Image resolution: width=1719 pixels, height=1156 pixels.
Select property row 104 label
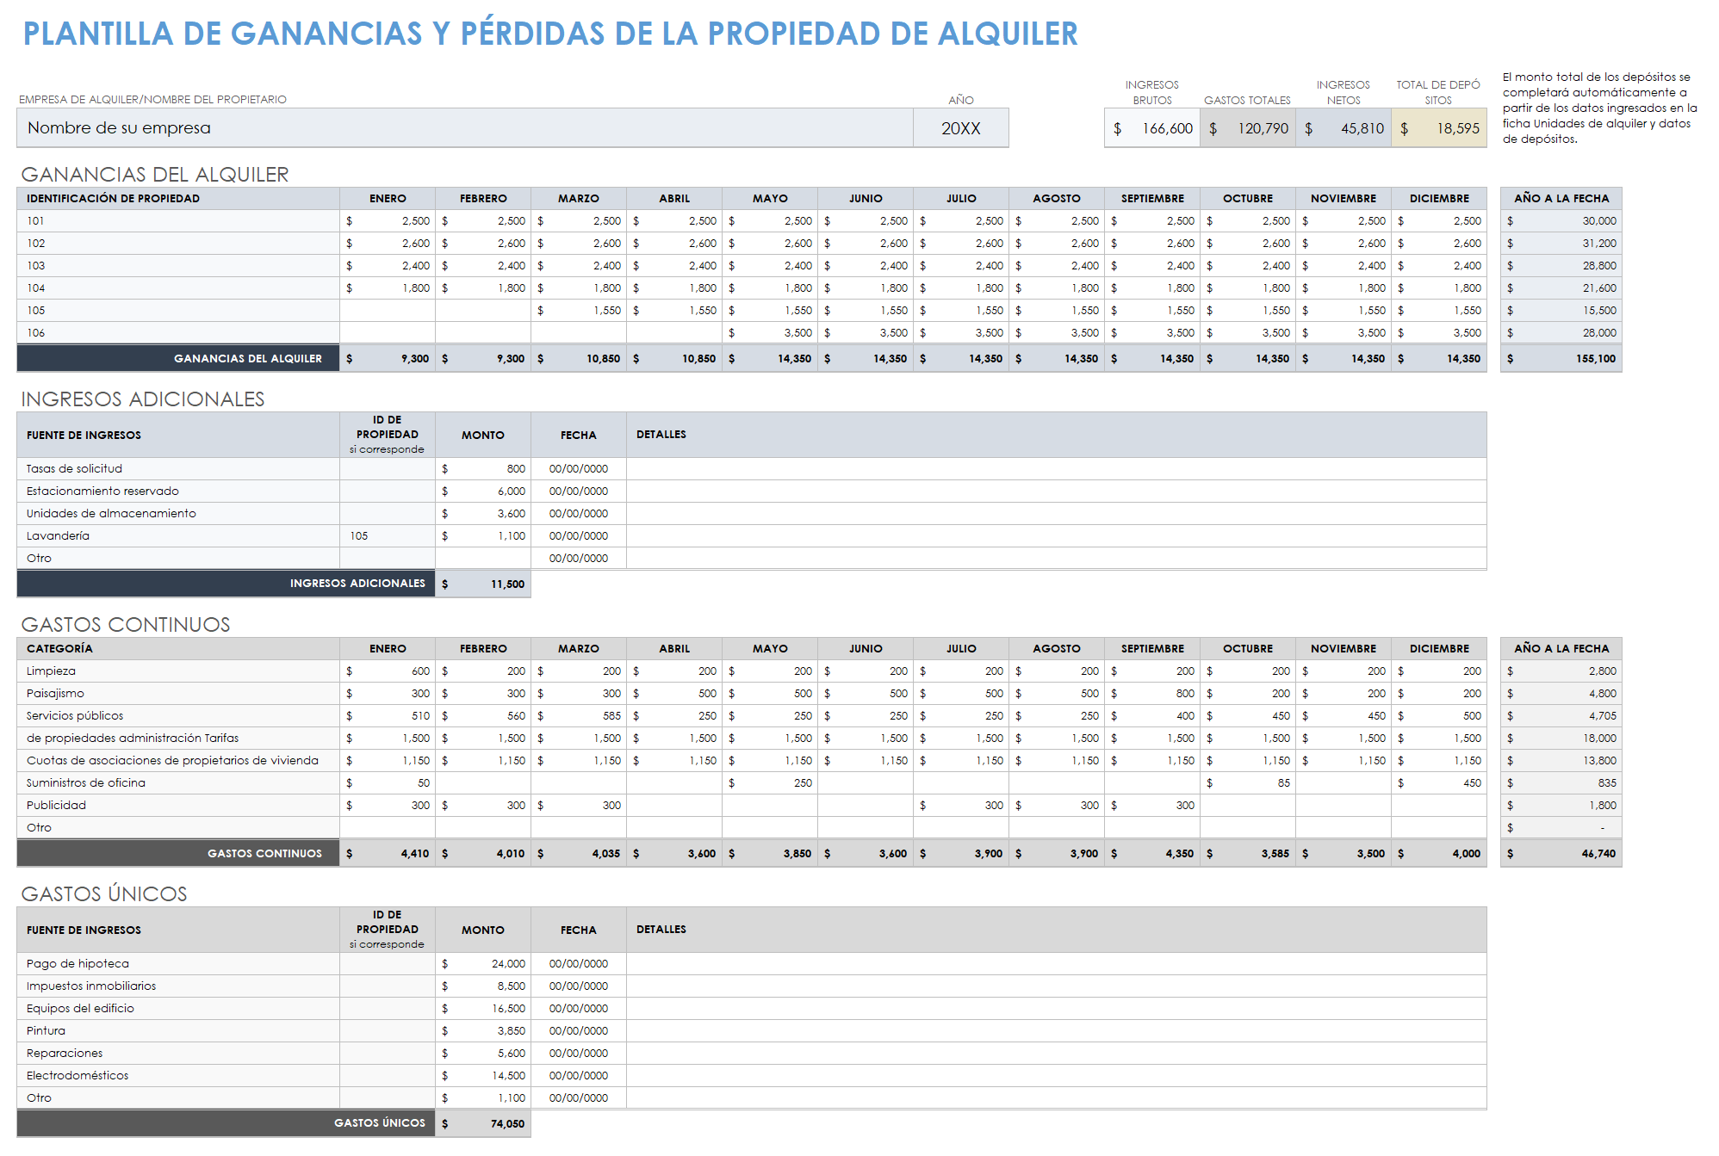click(178, 288)
